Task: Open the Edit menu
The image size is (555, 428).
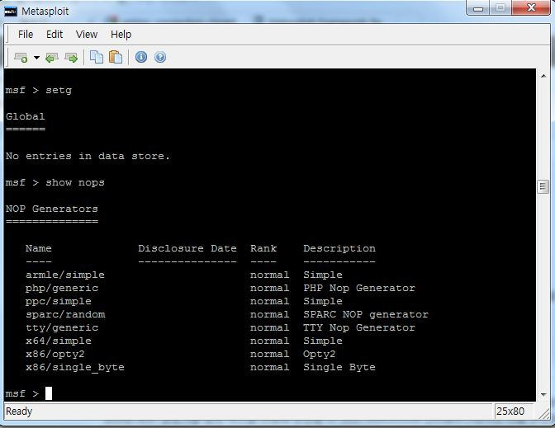Action: 55,35
